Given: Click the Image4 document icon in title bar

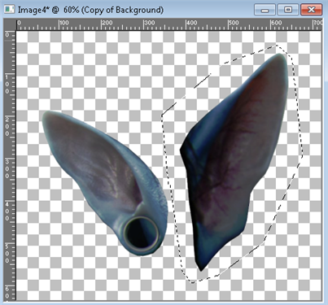Looking at the screenshot, I should pyautogui.click(x=9, y=10).
